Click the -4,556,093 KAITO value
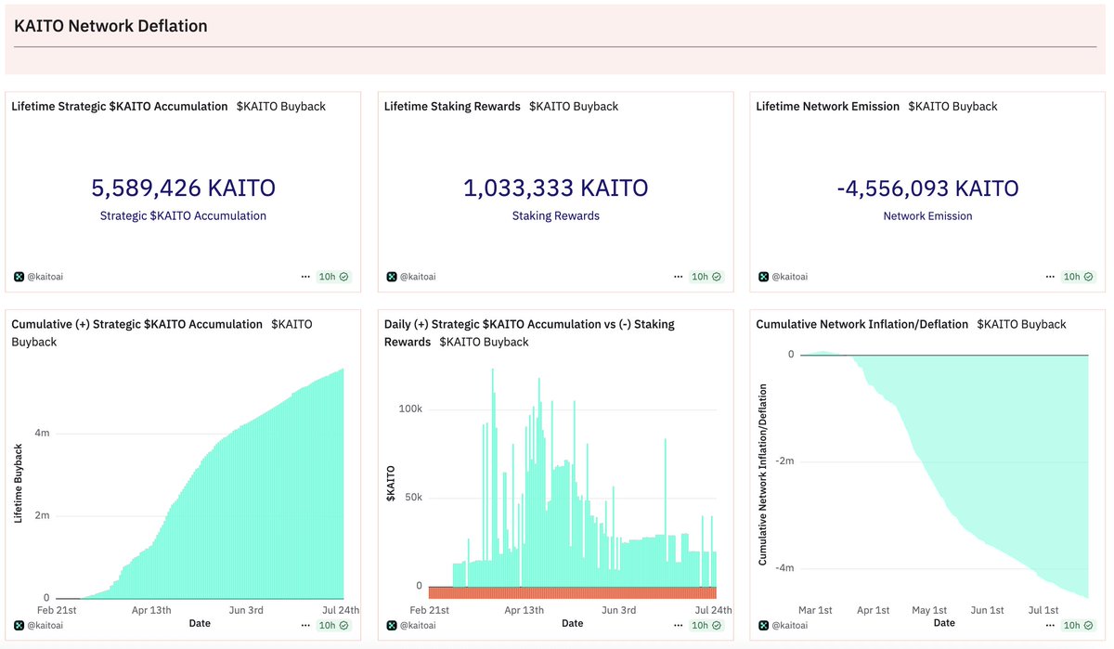The width and height of the screenshot is (1114, 649). point(928,188)
